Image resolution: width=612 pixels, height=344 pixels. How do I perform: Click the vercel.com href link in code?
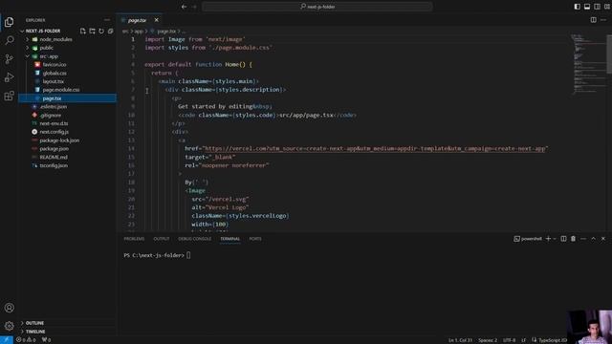pos(375,149)
